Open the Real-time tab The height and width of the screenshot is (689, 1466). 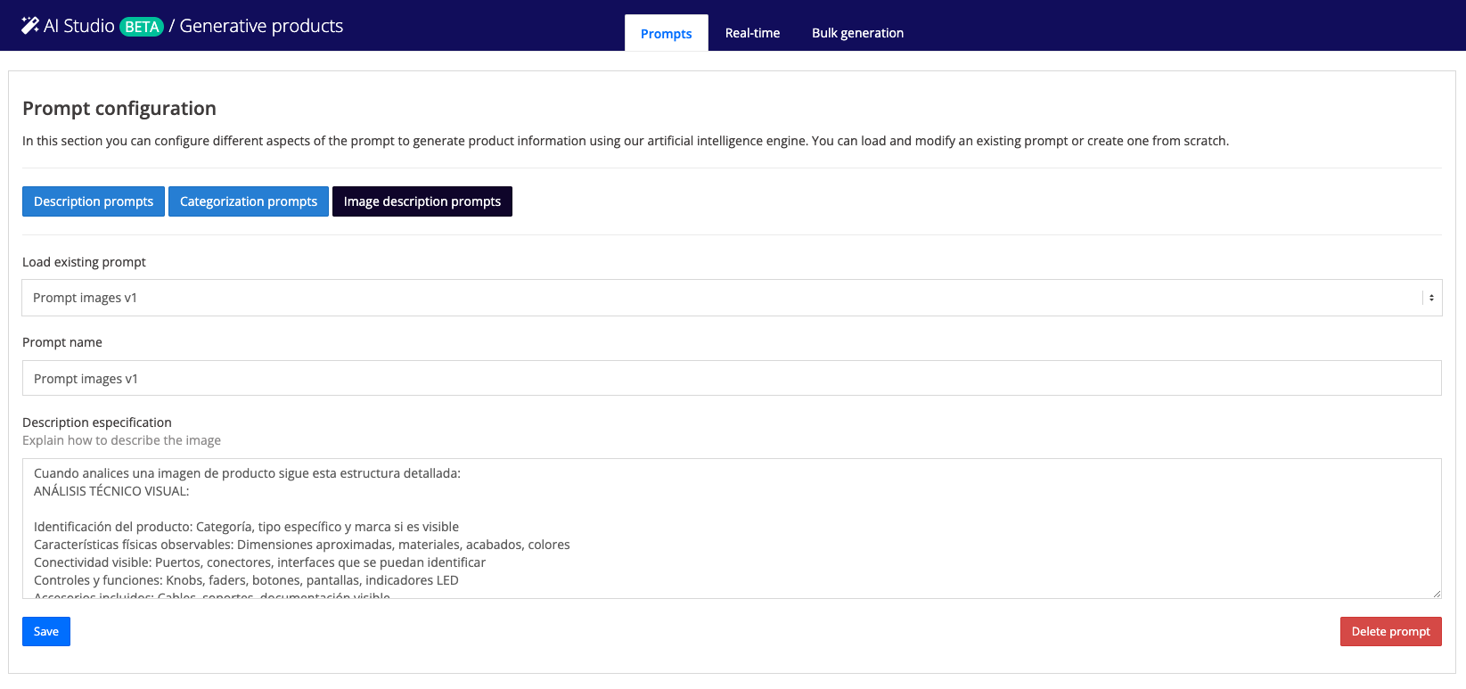click(752, 33)
